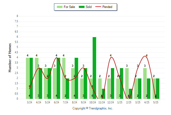Click the x-axis label '10/24'
The width and height of the screenshot is (171, 115).
[92, 102]
